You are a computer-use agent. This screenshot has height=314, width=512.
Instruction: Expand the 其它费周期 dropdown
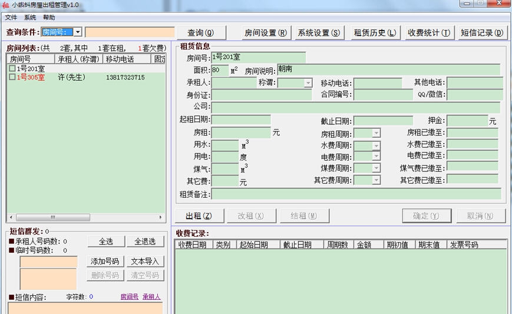tap(376, 180)
